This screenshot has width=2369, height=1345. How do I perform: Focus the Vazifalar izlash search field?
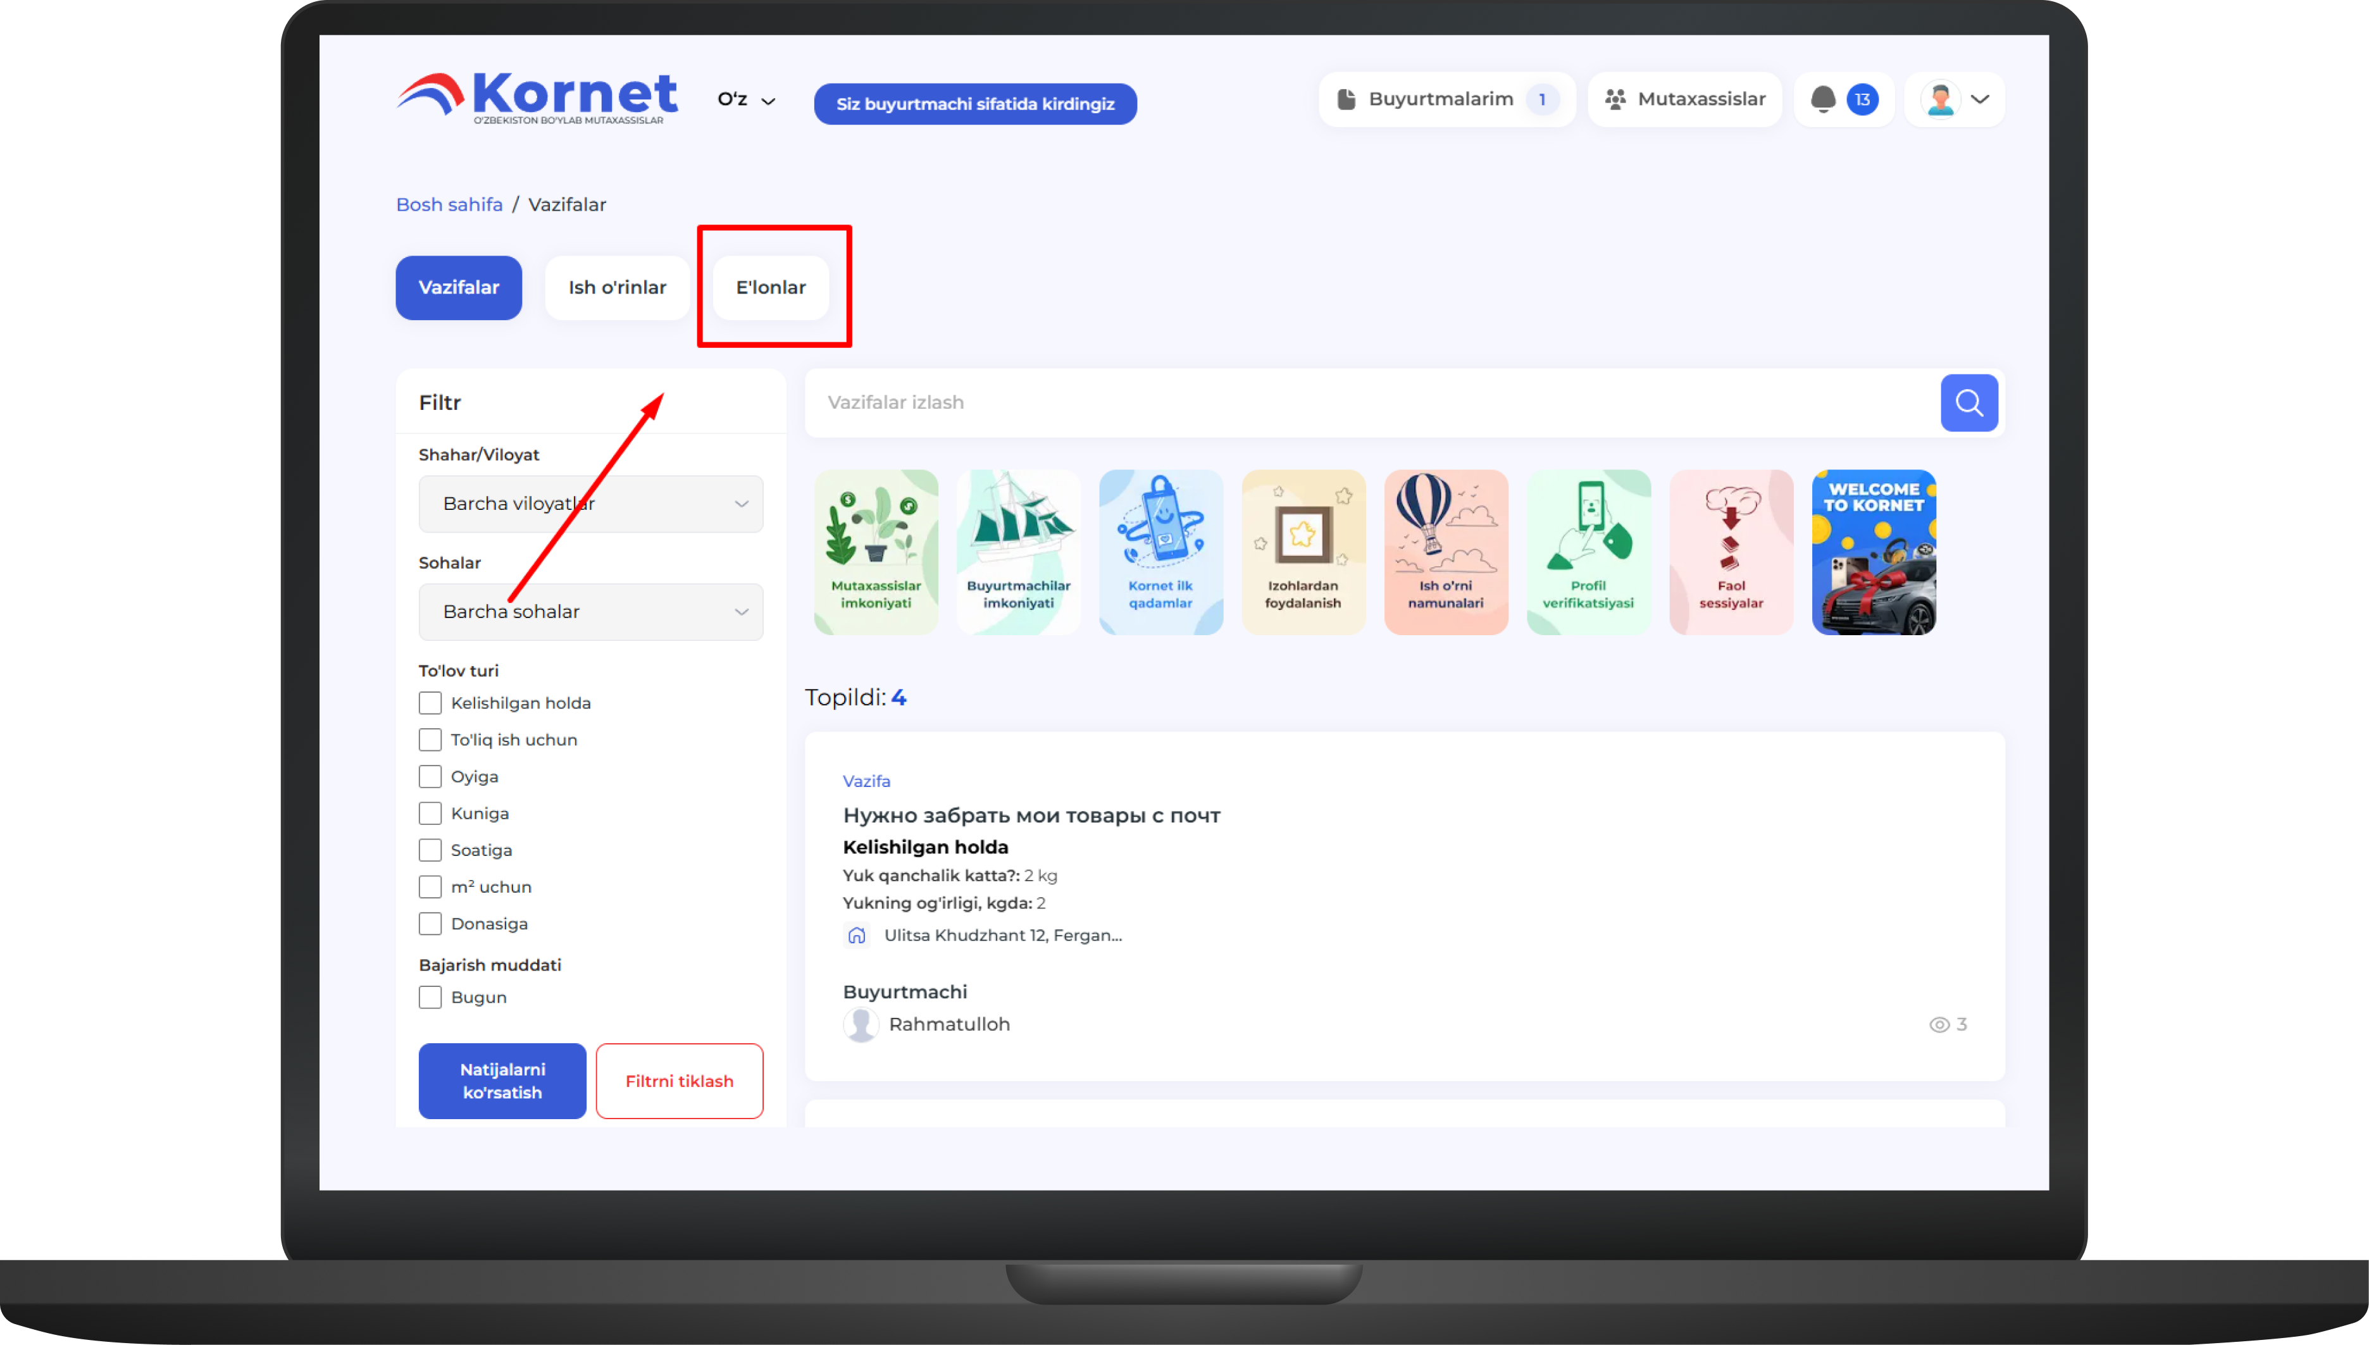point(1367,403)
